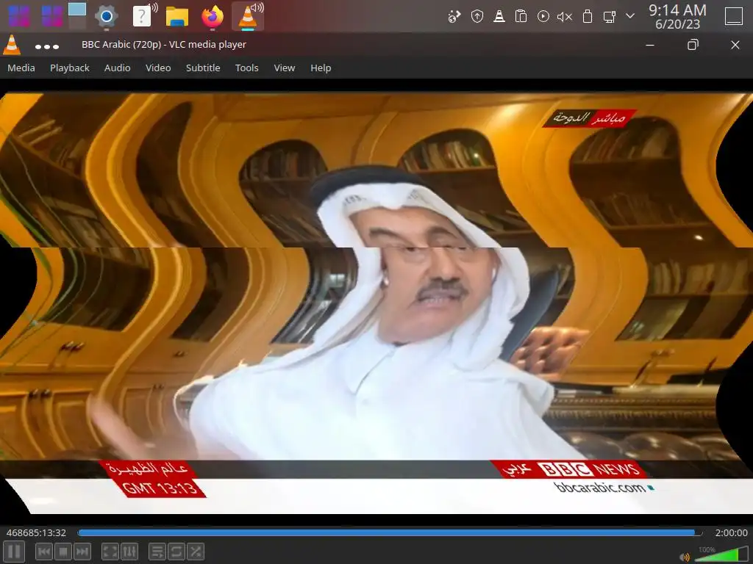This screenshot has height=564, width=753.
Task: Select VLC task in the taskbar
Action: 248,16
